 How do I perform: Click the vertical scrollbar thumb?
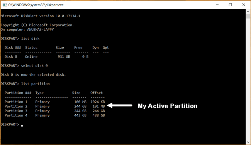[248, 16]
